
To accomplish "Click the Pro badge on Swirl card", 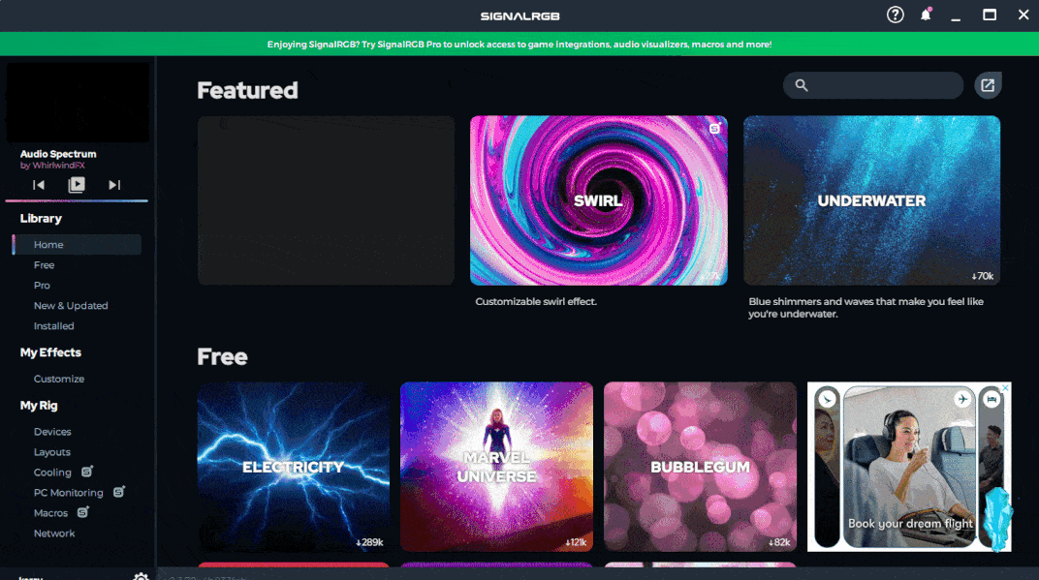I will (714, 129).
